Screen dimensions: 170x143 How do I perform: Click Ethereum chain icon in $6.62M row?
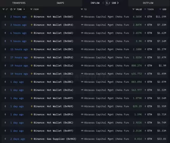5,33
